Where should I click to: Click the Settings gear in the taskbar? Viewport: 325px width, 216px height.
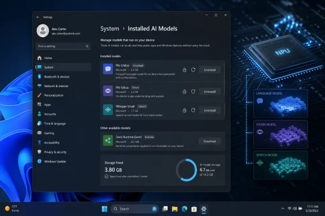[x=204, y=209]
